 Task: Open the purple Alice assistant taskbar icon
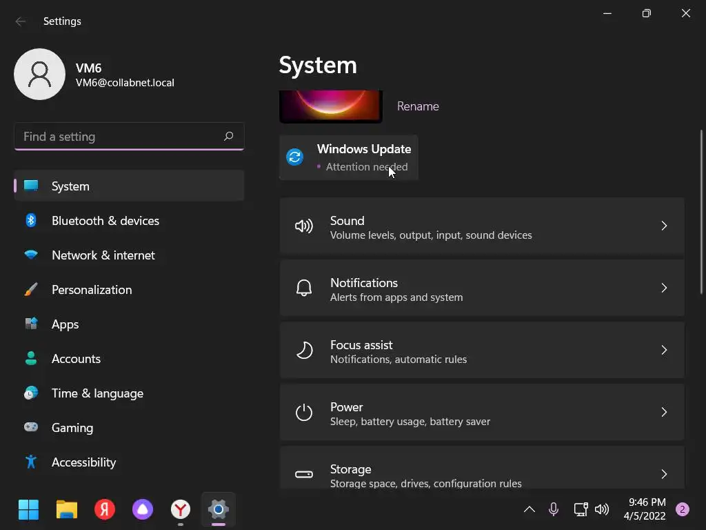(x=143, y=510)
